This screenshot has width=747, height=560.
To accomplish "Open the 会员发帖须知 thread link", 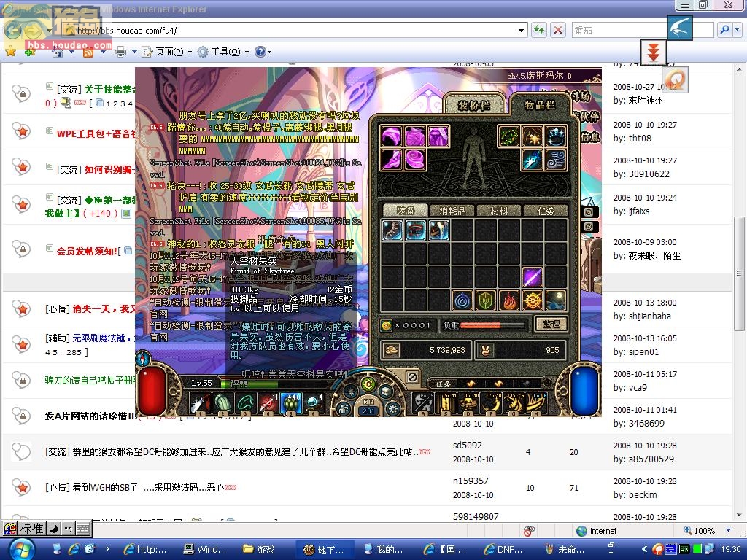I will click(x=88, y=251).
